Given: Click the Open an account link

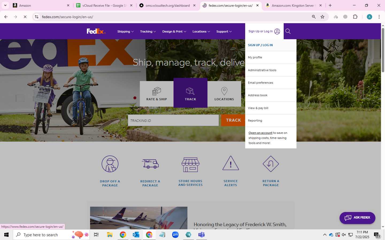Looking at the screenshot, I should pyautogui.click(x=260, y=133).
